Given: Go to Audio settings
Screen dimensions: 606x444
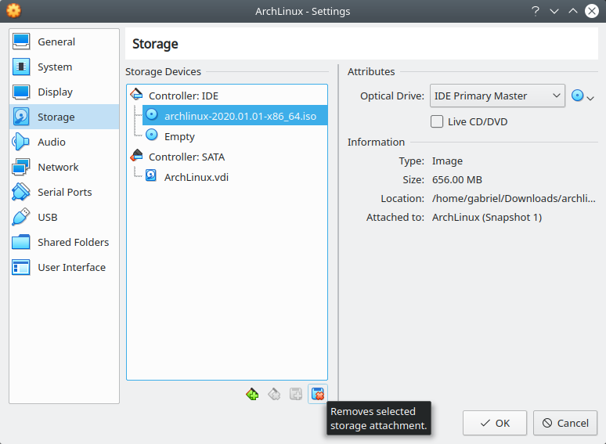Looking at the screenshot, I should coord(64,143).
